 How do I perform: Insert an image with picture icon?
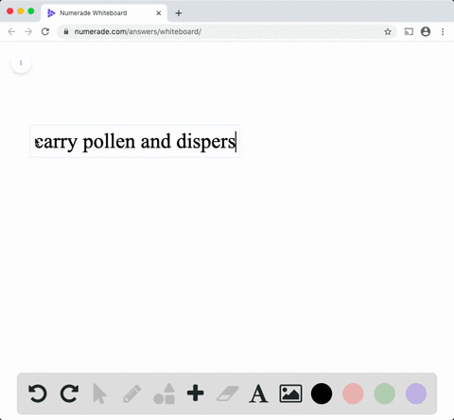pos(290,394)
